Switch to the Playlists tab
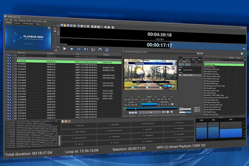Image resolution: width=249 pixels, height=166 pixels. click(x=39, y=24)
